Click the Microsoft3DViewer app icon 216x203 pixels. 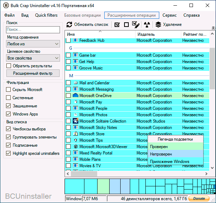pyautogui.click(x=76, y=147)
